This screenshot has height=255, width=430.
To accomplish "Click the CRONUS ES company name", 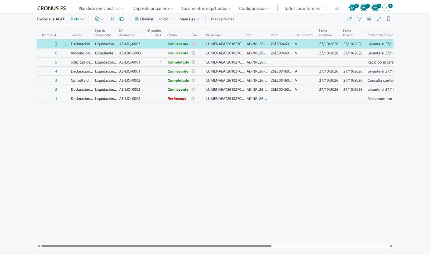I will tap(52, 8).
